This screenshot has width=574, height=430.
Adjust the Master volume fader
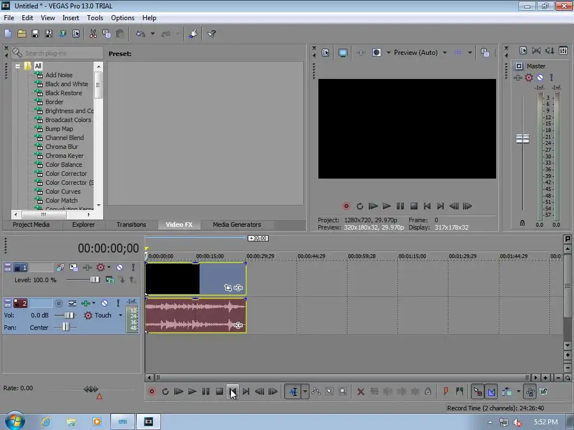click(522, 139)
